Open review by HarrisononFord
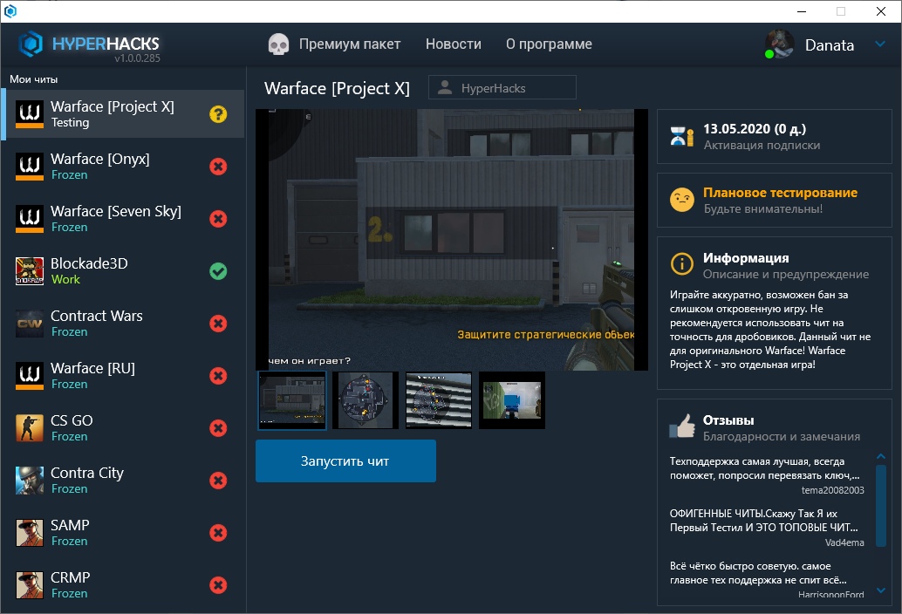The width and height of the screenshot is (902, 614). (x=767, y=579)
